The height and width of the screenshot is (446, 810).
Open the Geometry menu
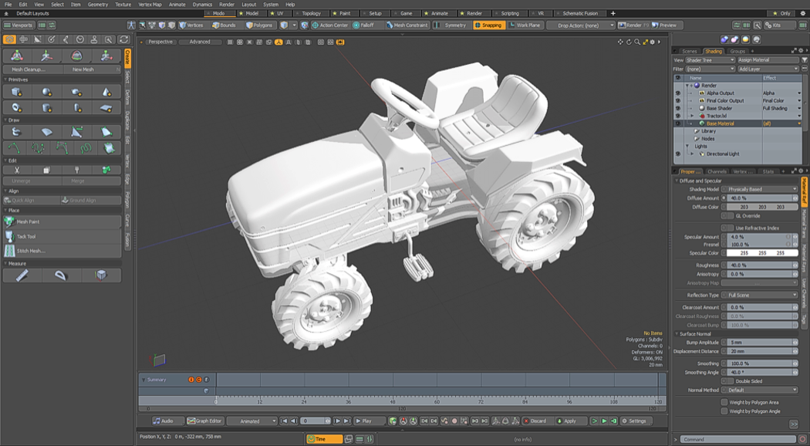(x=98, y=5)
